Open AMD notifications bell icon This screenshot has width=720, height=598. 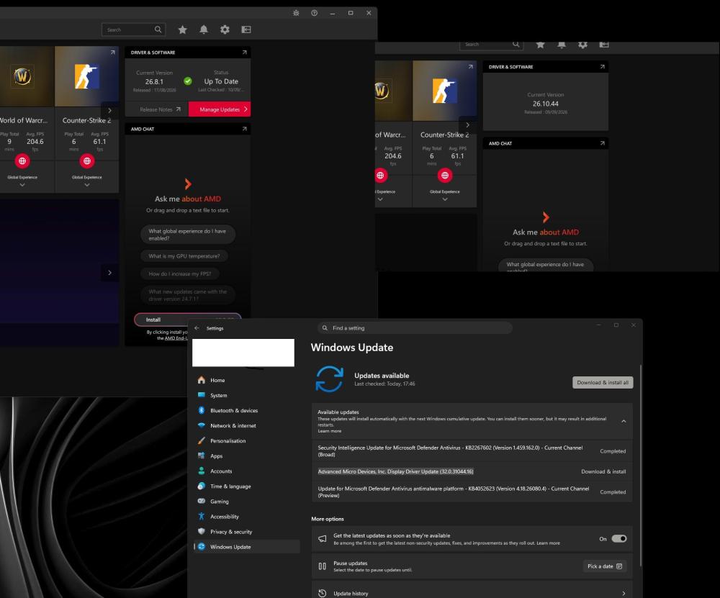coord(204,30)
